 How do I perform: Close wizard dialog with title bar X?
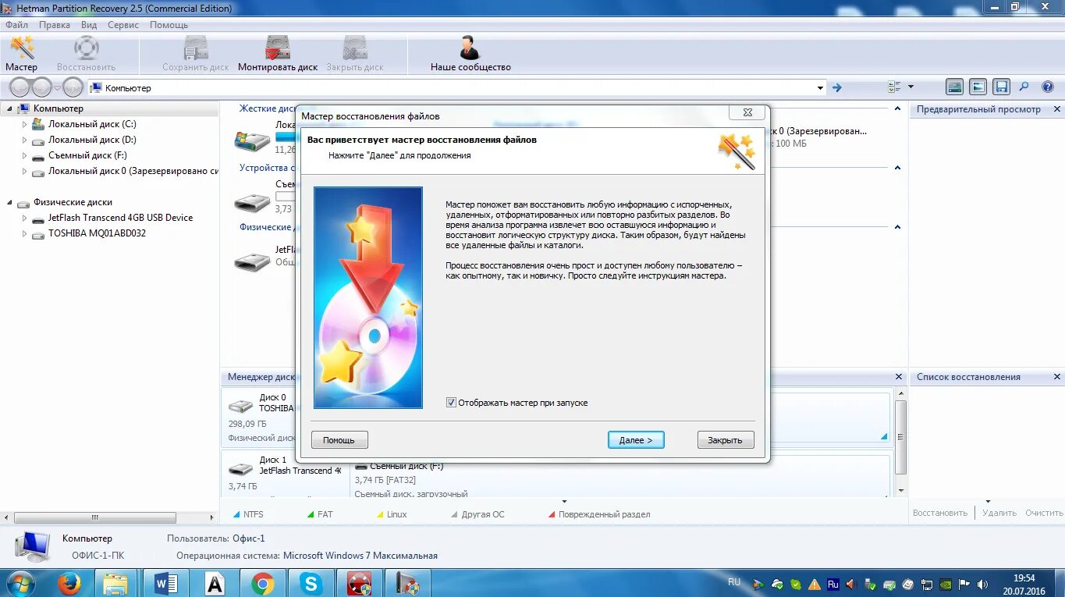[x=747, y=113]
